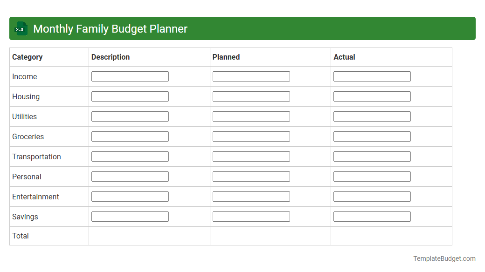Click the Groceries planned amount field
This screenshot has width=485, height=272.
[251, 136]
